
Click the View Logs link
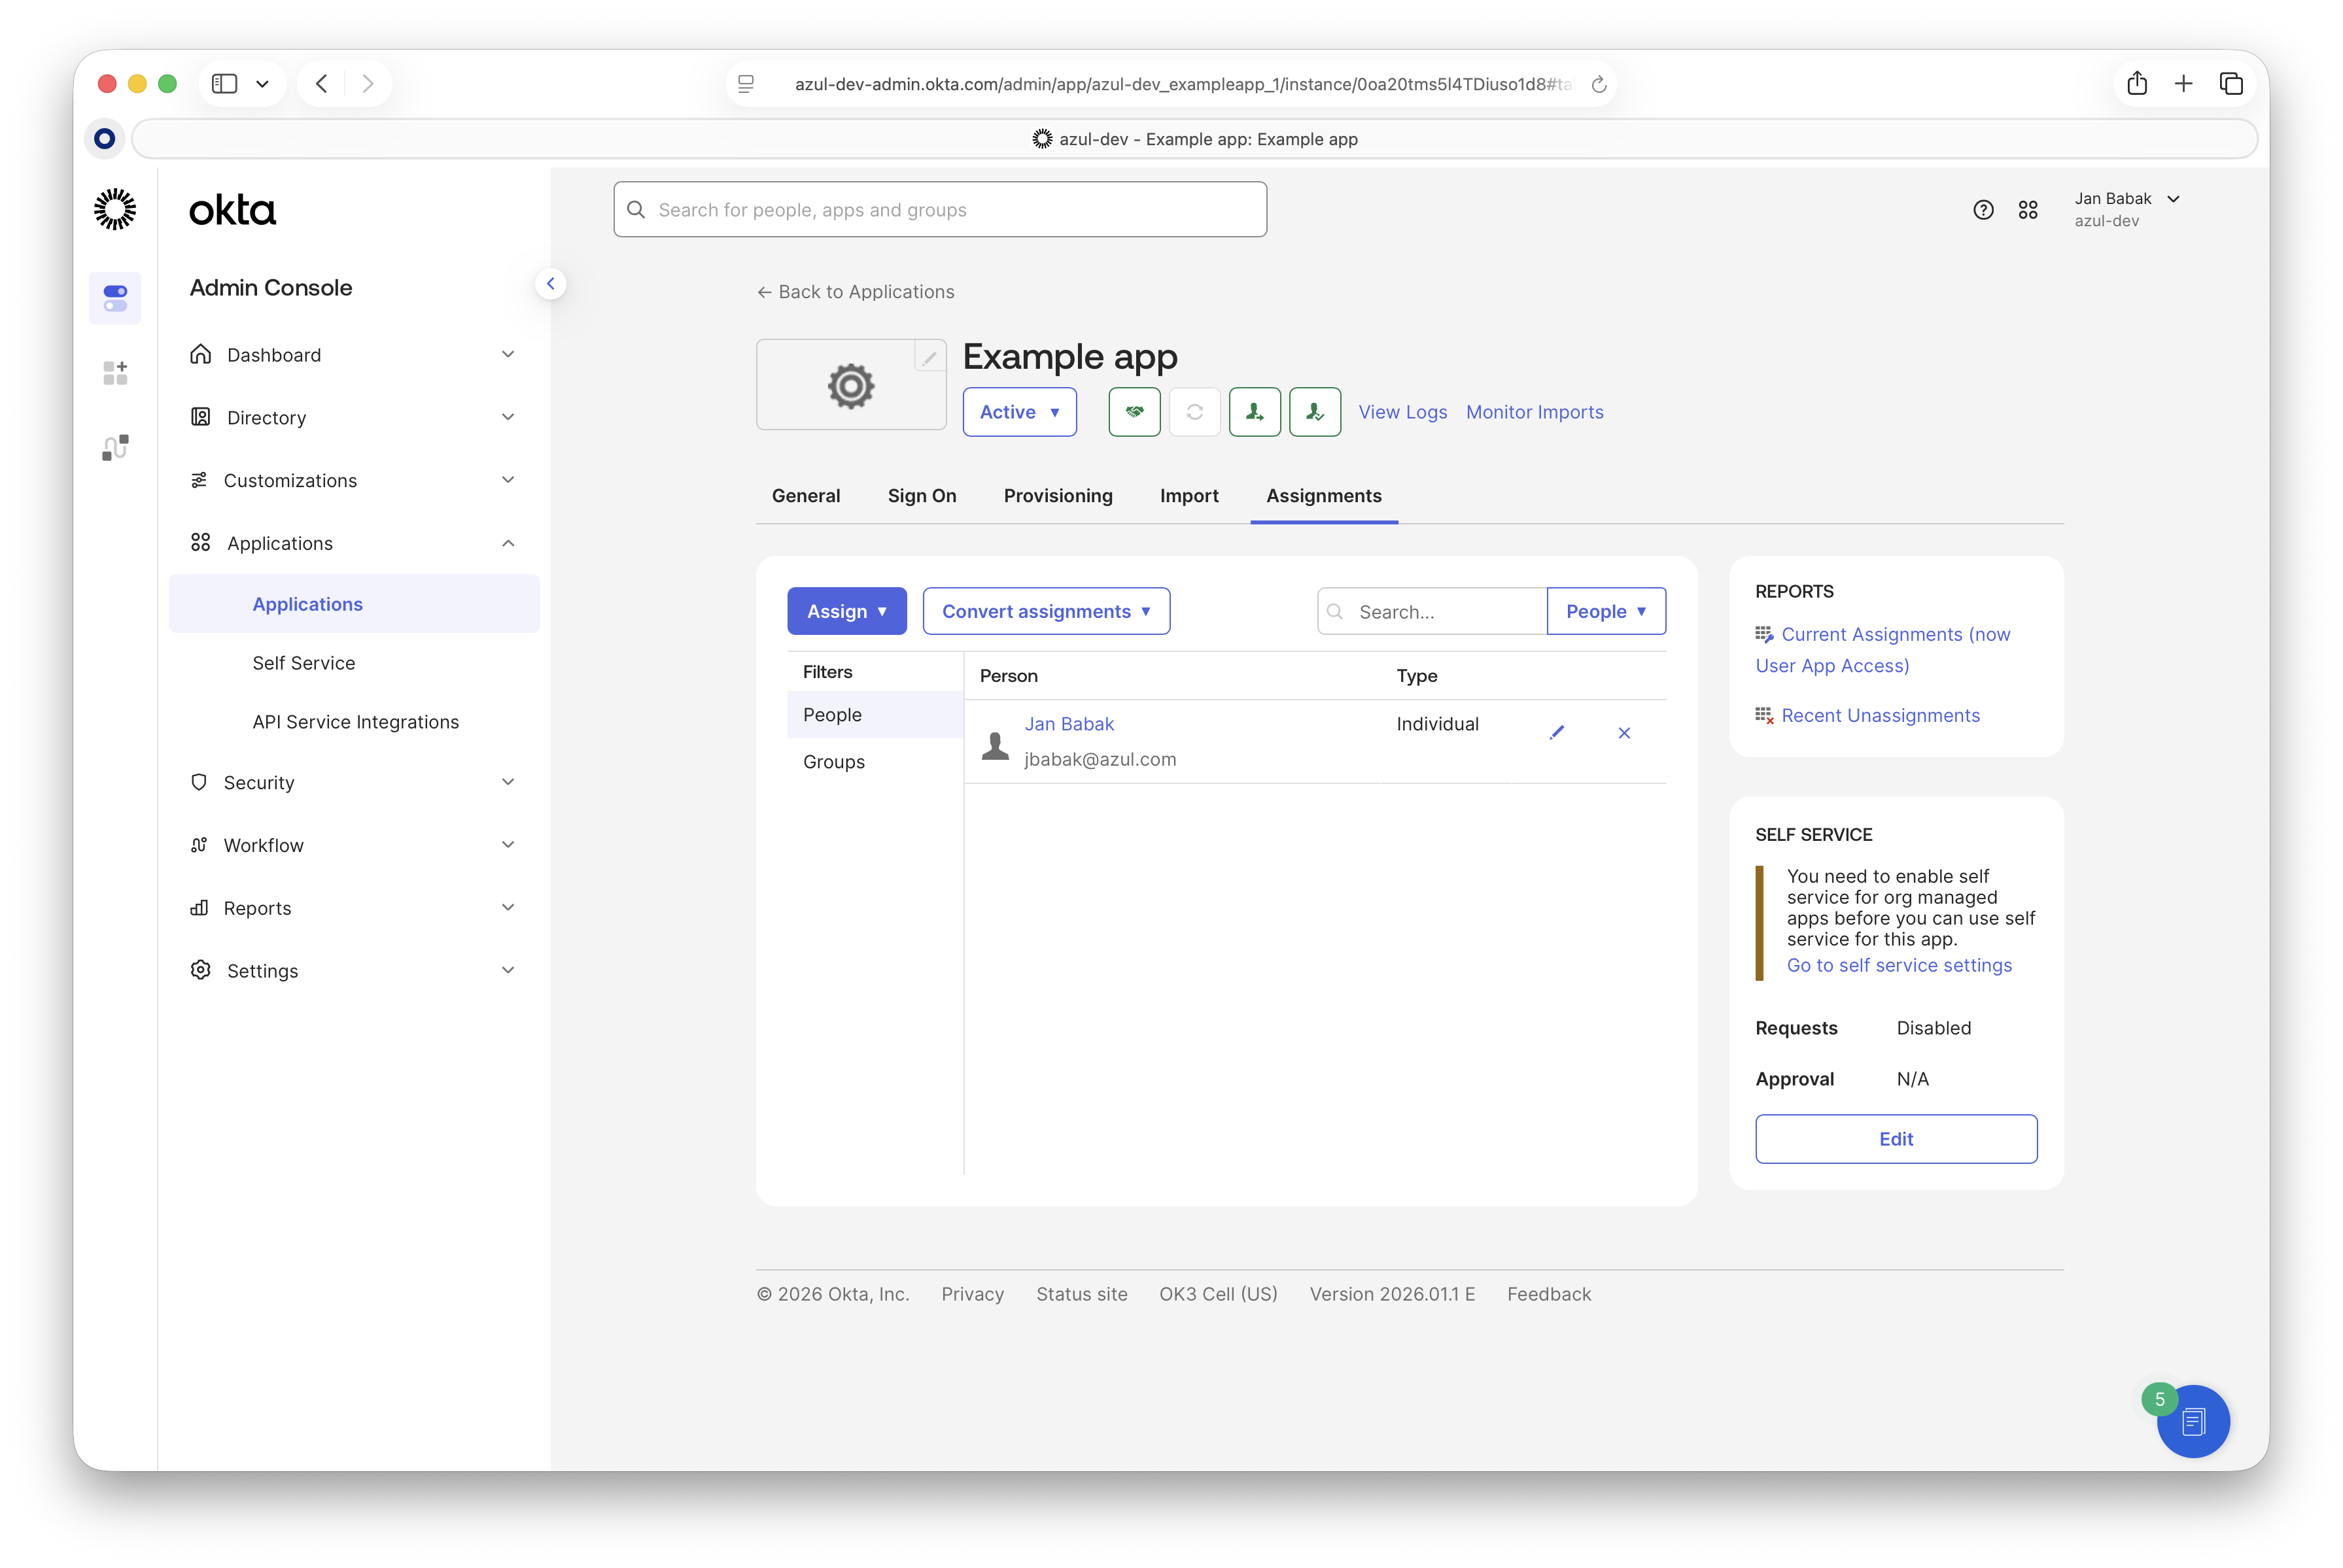coord(1402,412)
